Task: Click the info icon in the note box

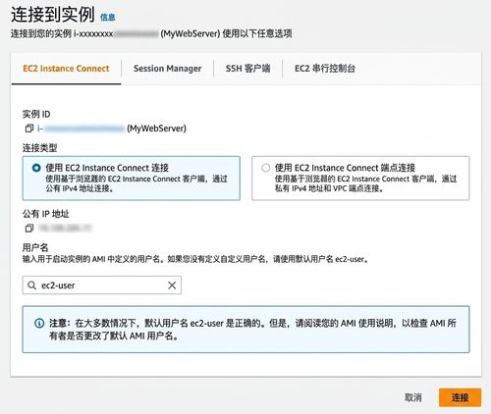Action: pos(39,324)
